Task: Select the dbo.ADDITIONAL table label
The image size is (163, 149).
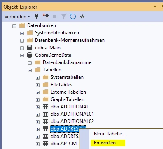Action: point(70,107)
